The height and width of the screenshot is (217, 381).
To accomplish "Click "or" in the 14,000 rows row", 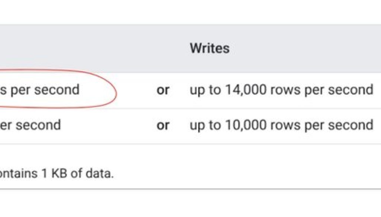I will point(163,90).
